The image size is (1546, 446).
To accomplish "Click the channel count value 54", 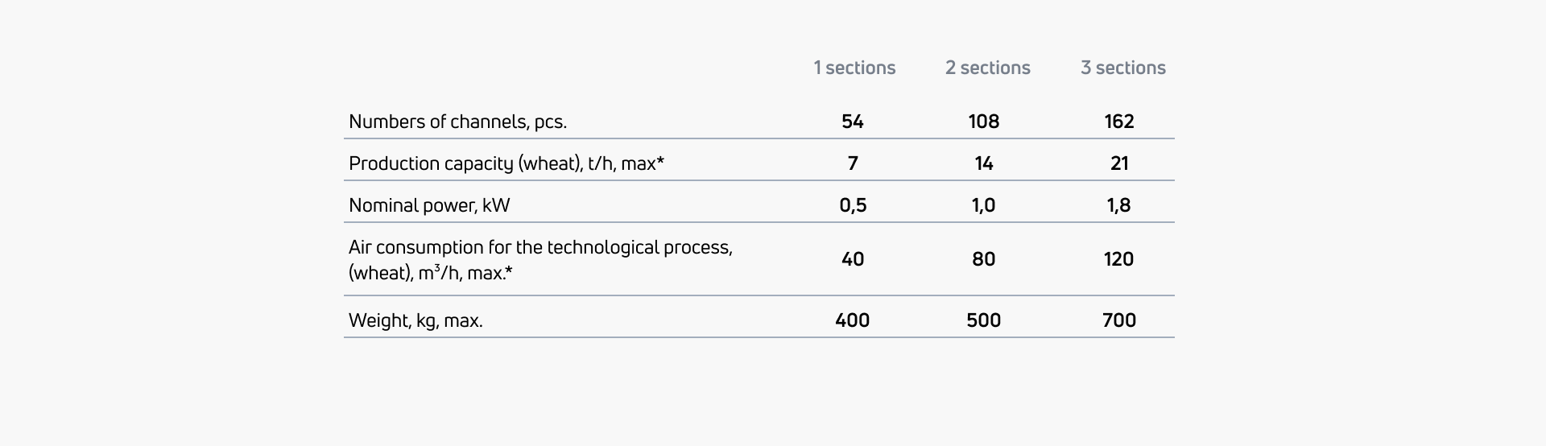I will (852, 122).
